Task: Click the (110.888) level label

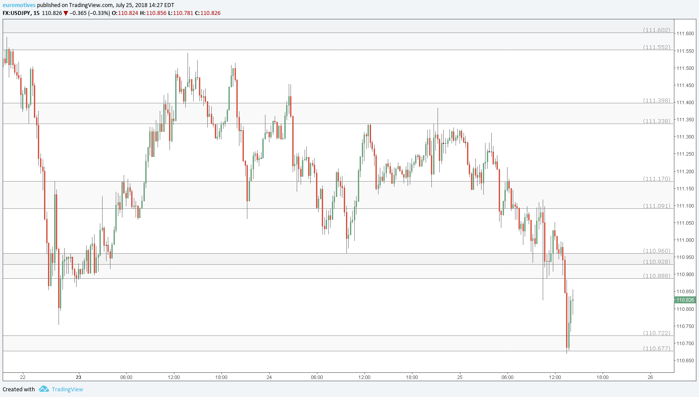Action: click(657, 276)
